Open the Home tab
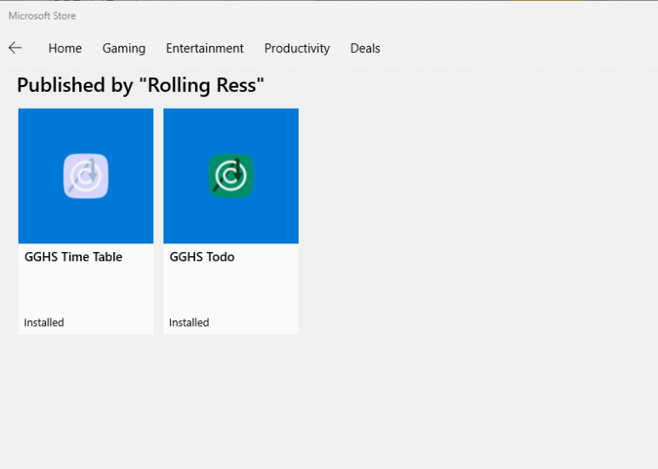Screen dimensions: 658x469 (x=65, y=49)
